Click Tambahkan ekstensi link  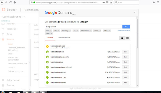click(x=124, y=31)
